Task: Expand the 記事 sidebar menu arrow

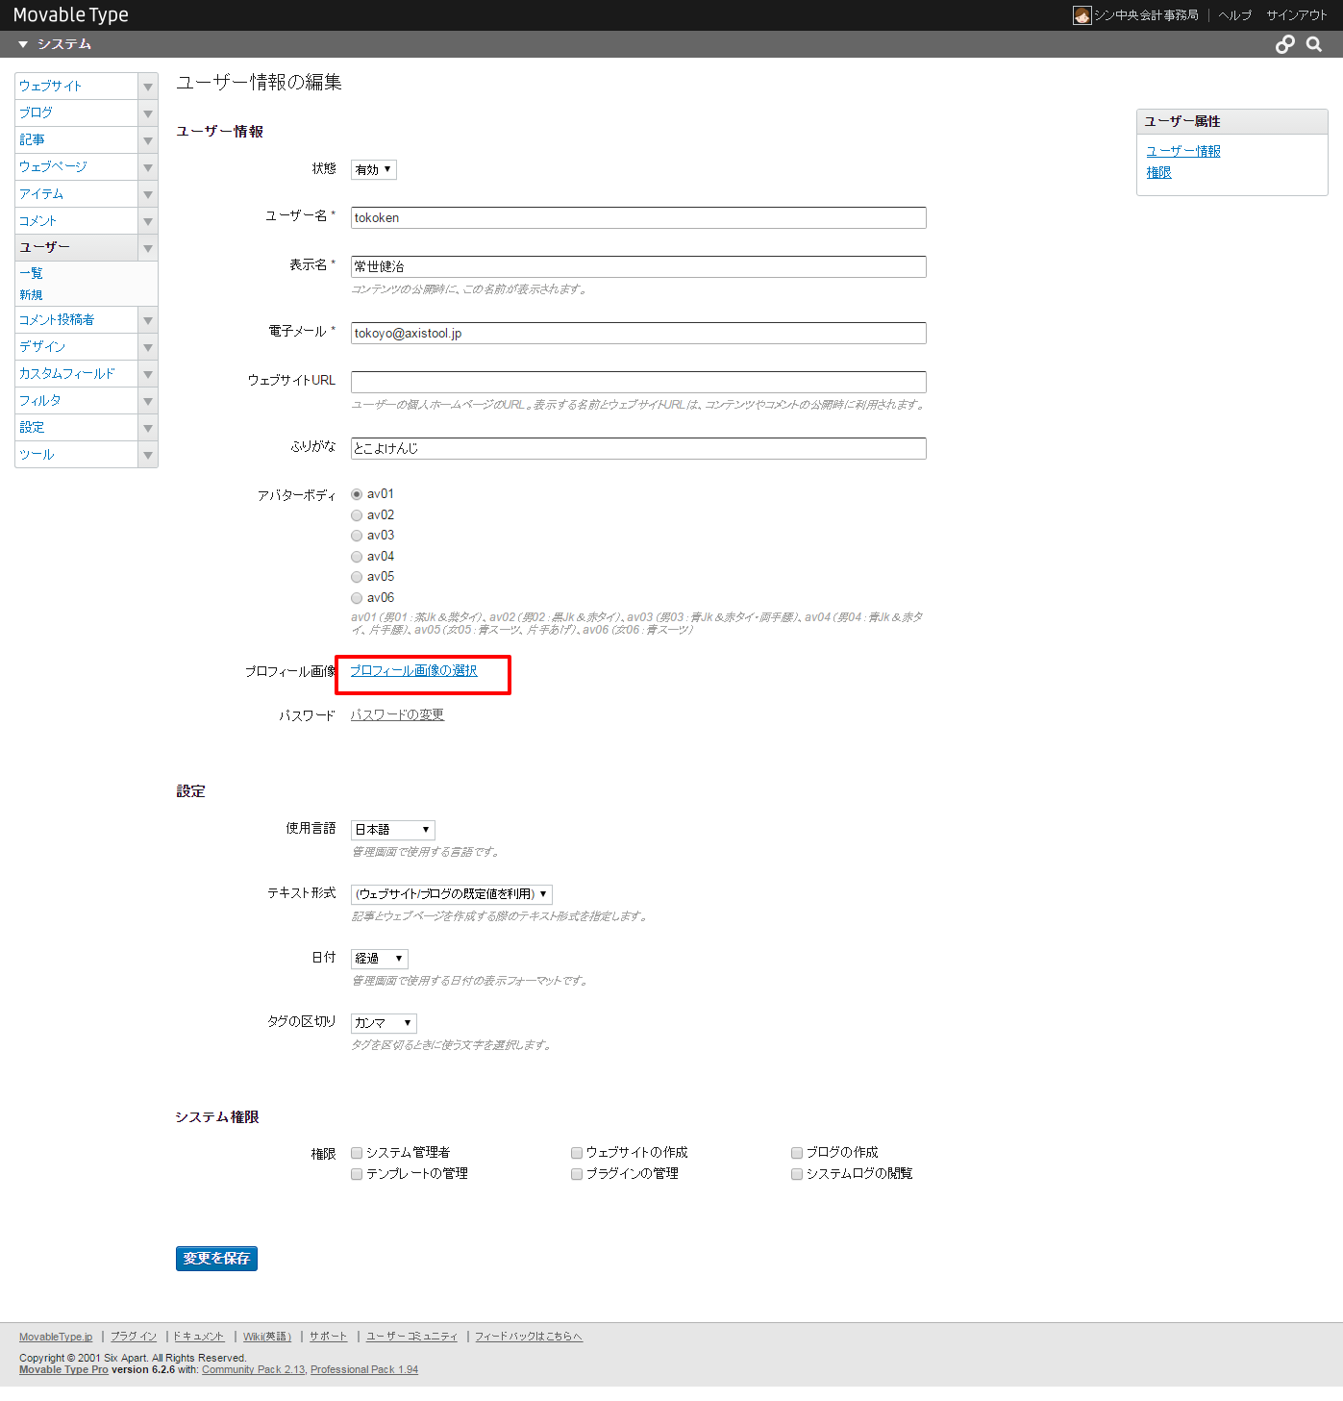Action: [146, 139]
